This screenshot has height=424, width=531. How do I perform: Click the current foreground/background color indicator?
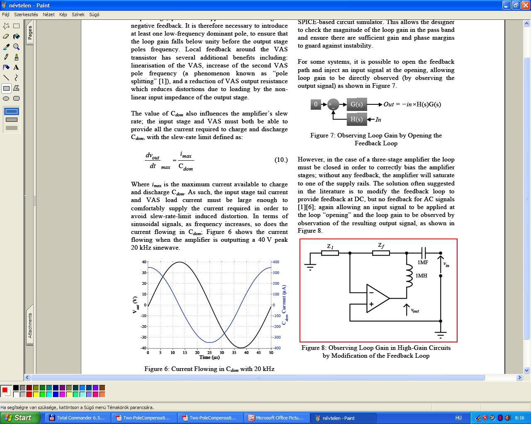pos(6,391)
